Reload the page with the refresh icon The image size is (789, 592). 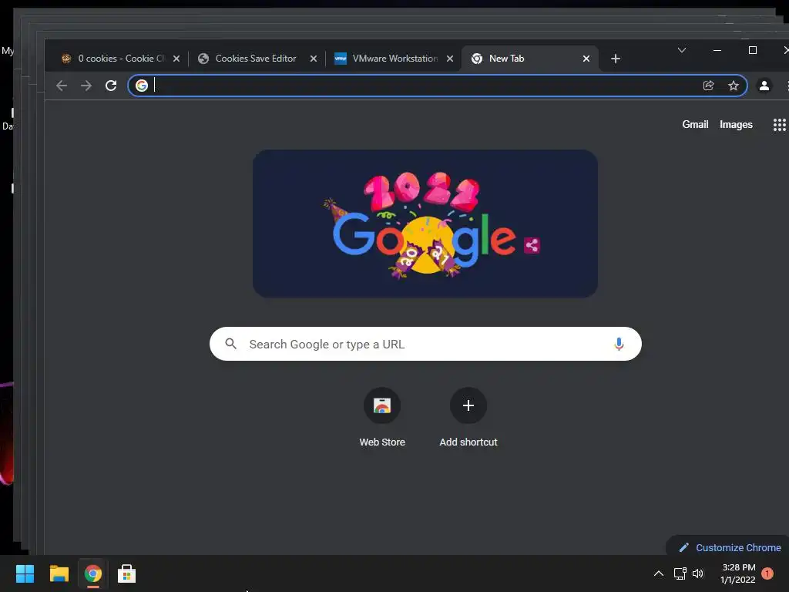pos(111,86)
